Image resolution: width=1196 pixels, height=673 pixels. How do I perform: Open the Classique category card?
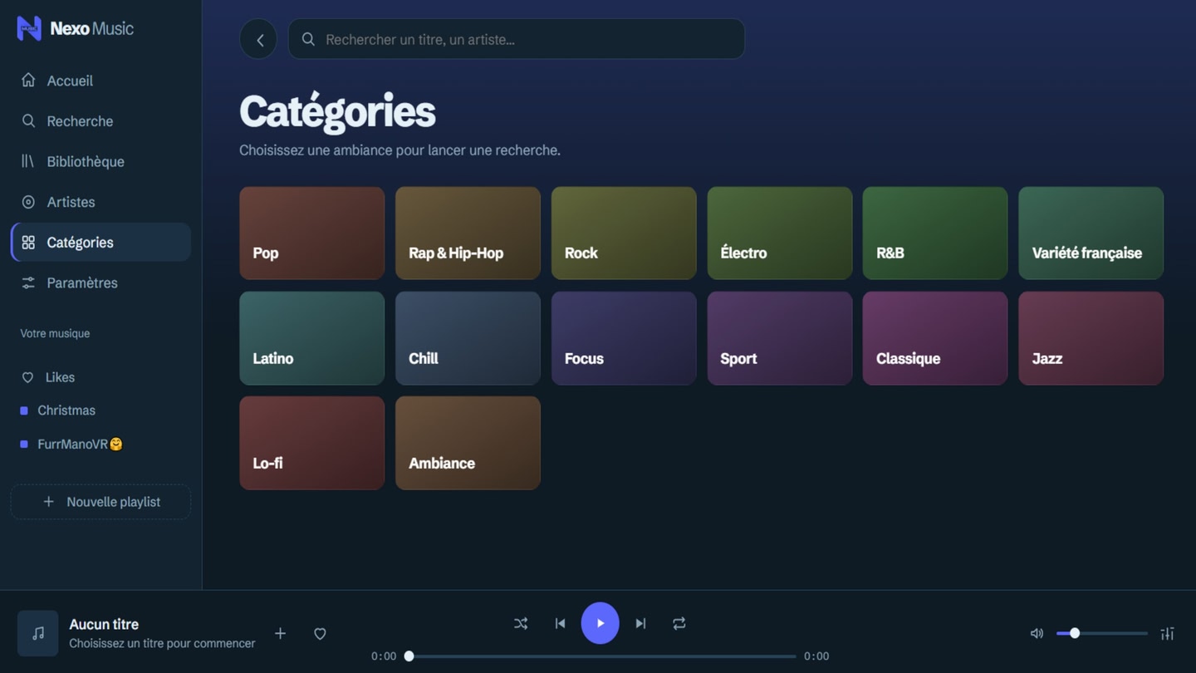935,338
